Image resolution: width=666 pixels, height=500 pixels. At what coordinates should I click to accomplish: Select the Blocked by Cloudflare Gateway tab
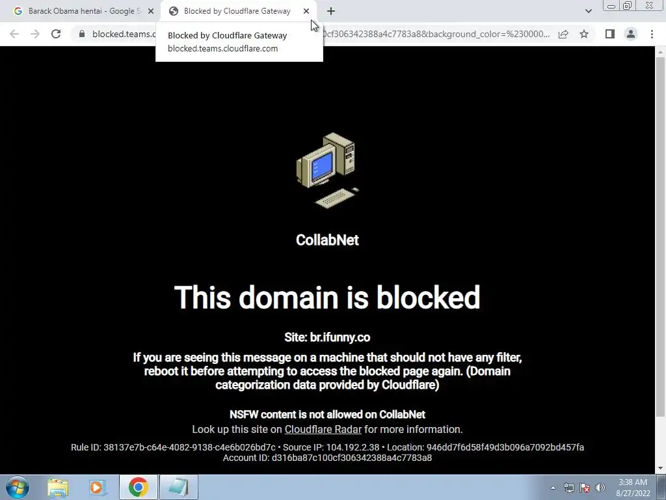coord(237,11)
